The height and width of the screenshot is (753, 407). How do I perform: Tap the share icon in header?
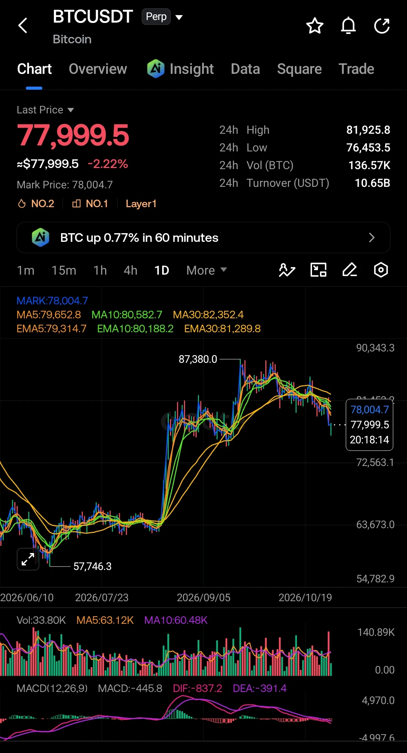click(x=382, y=26)
